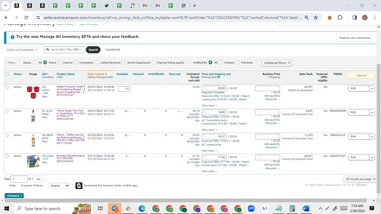Open the Windows notification center
This screenshot has width=381, height=214.
tap(372, 208)
